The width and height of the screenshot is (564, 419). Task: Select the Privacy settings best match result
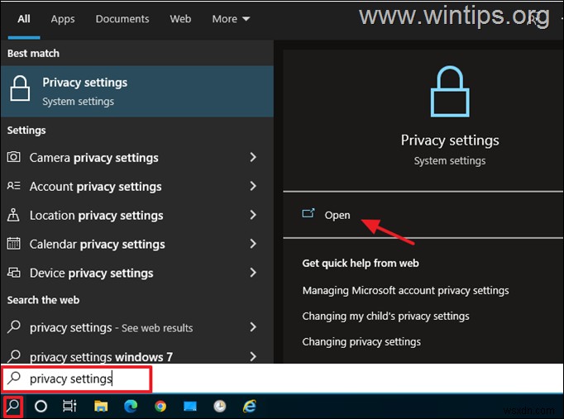pos(137,91)
